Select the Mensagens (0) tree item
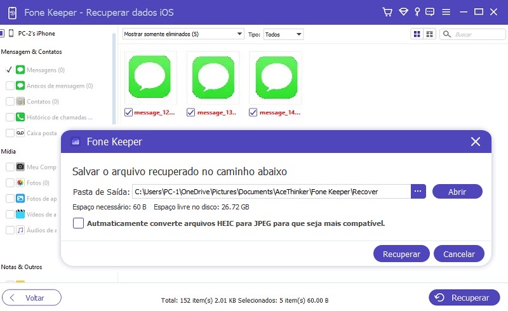The height and width of the screenshot is (311, 508). click(x=46, y=70)
